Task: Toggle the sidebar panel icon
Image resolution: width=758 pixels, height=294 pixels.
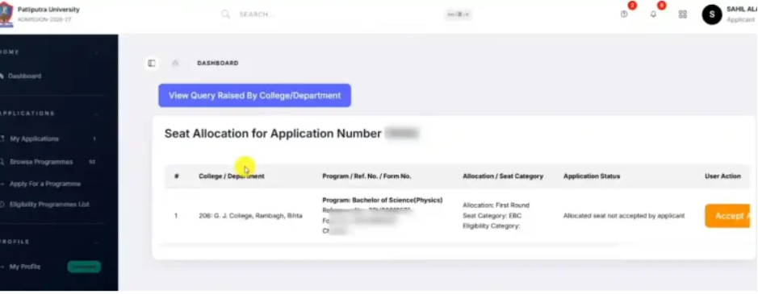Action: coord(151,64)
